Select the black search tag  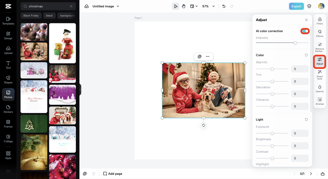[49, 16]
